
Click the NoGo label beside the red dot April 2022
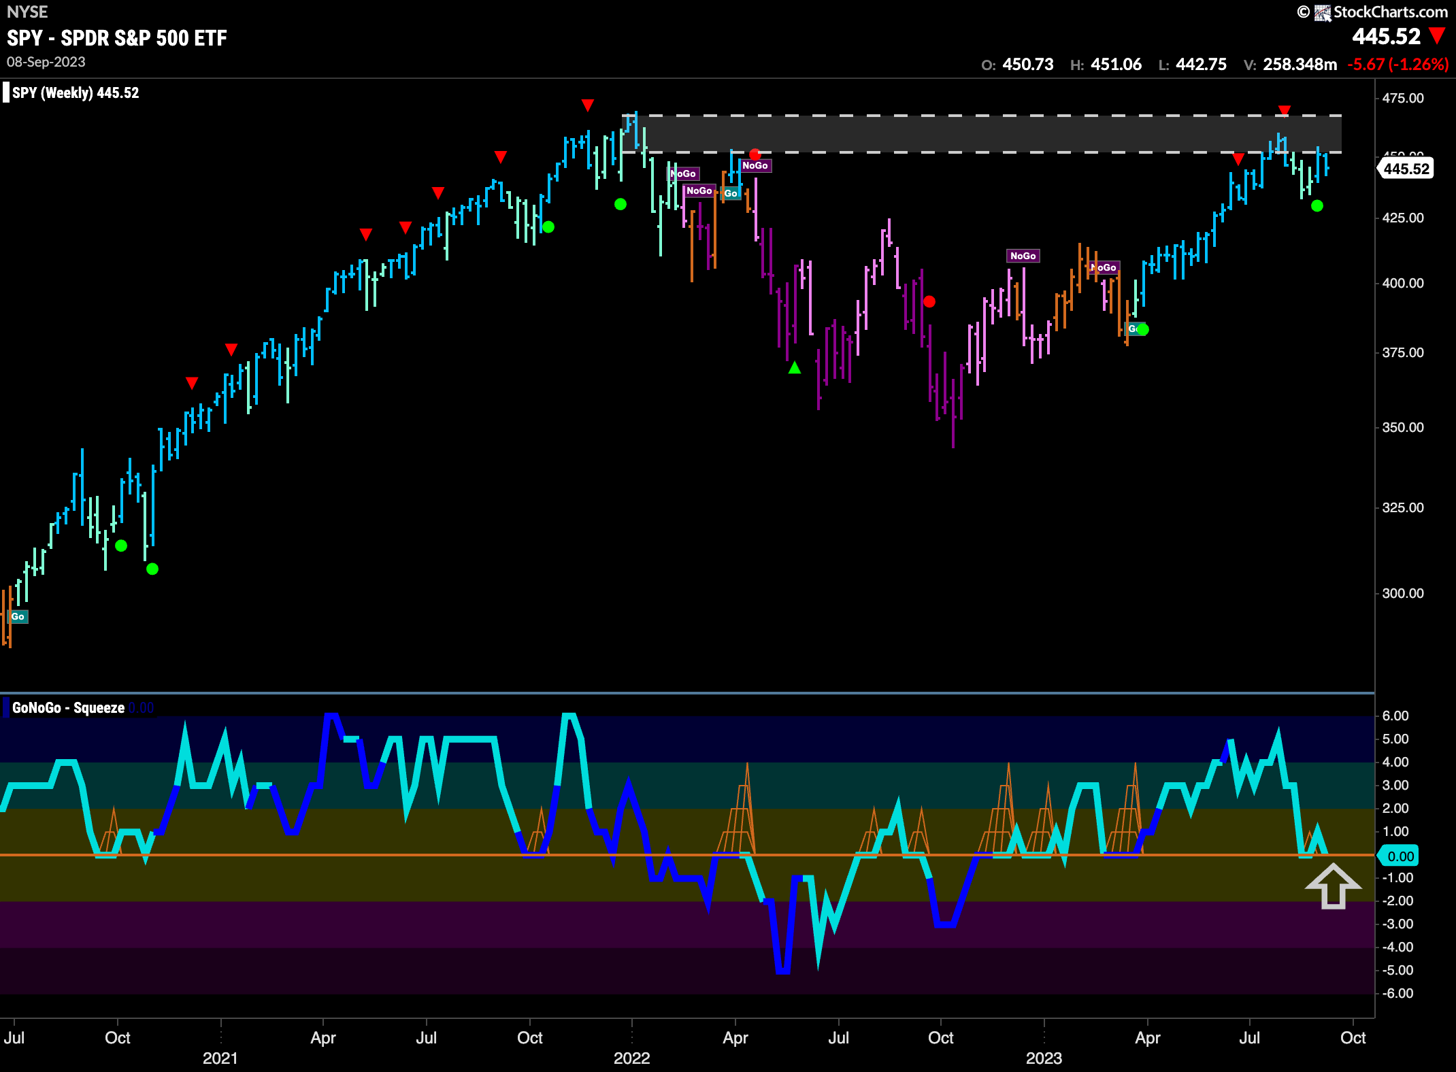click(755, 165)
